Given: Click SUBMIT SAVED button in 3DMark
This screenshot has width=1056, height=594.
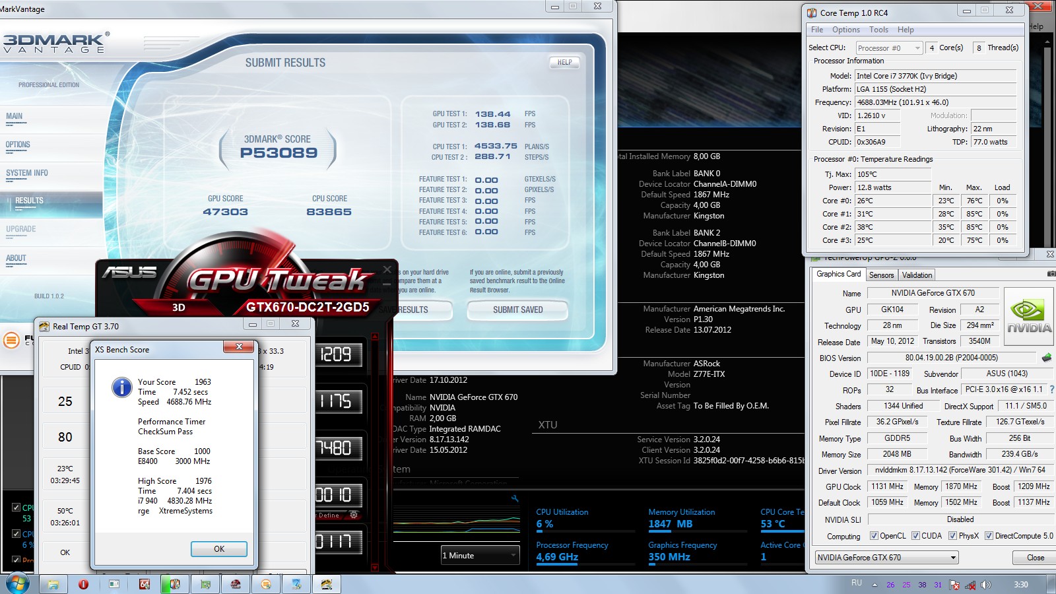Looking at the screenshot, I should pos(517,310).
